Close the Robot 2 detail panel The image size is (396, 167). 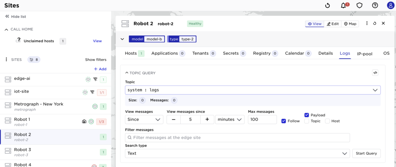click(383, 23)
